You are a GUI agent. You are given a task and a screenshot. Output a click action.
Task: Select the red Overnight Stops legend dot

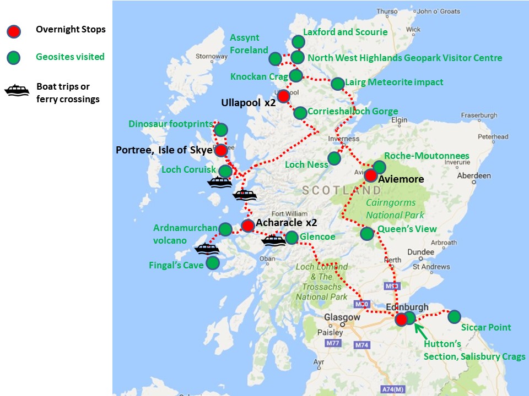[14, 31]
